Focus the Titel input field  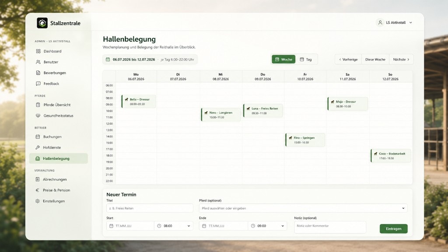click(x=150, y=208)
